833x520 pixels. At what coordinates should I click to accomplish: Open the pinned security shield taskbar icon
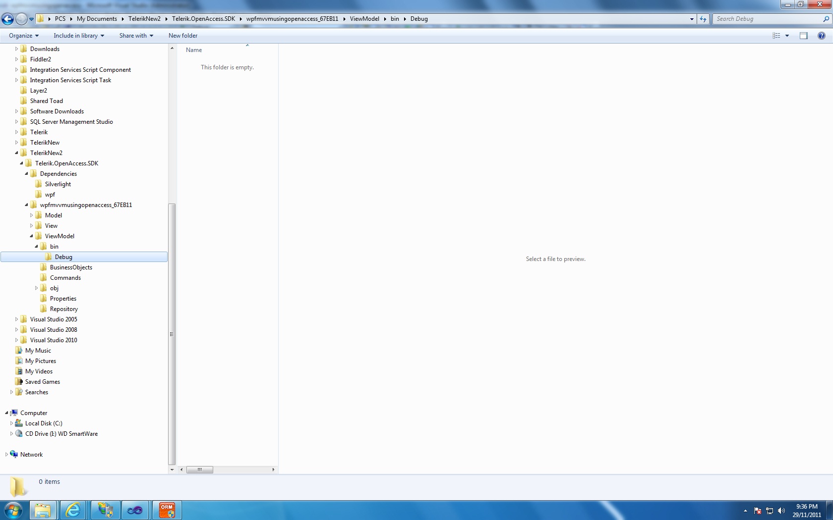click(105, 510)
